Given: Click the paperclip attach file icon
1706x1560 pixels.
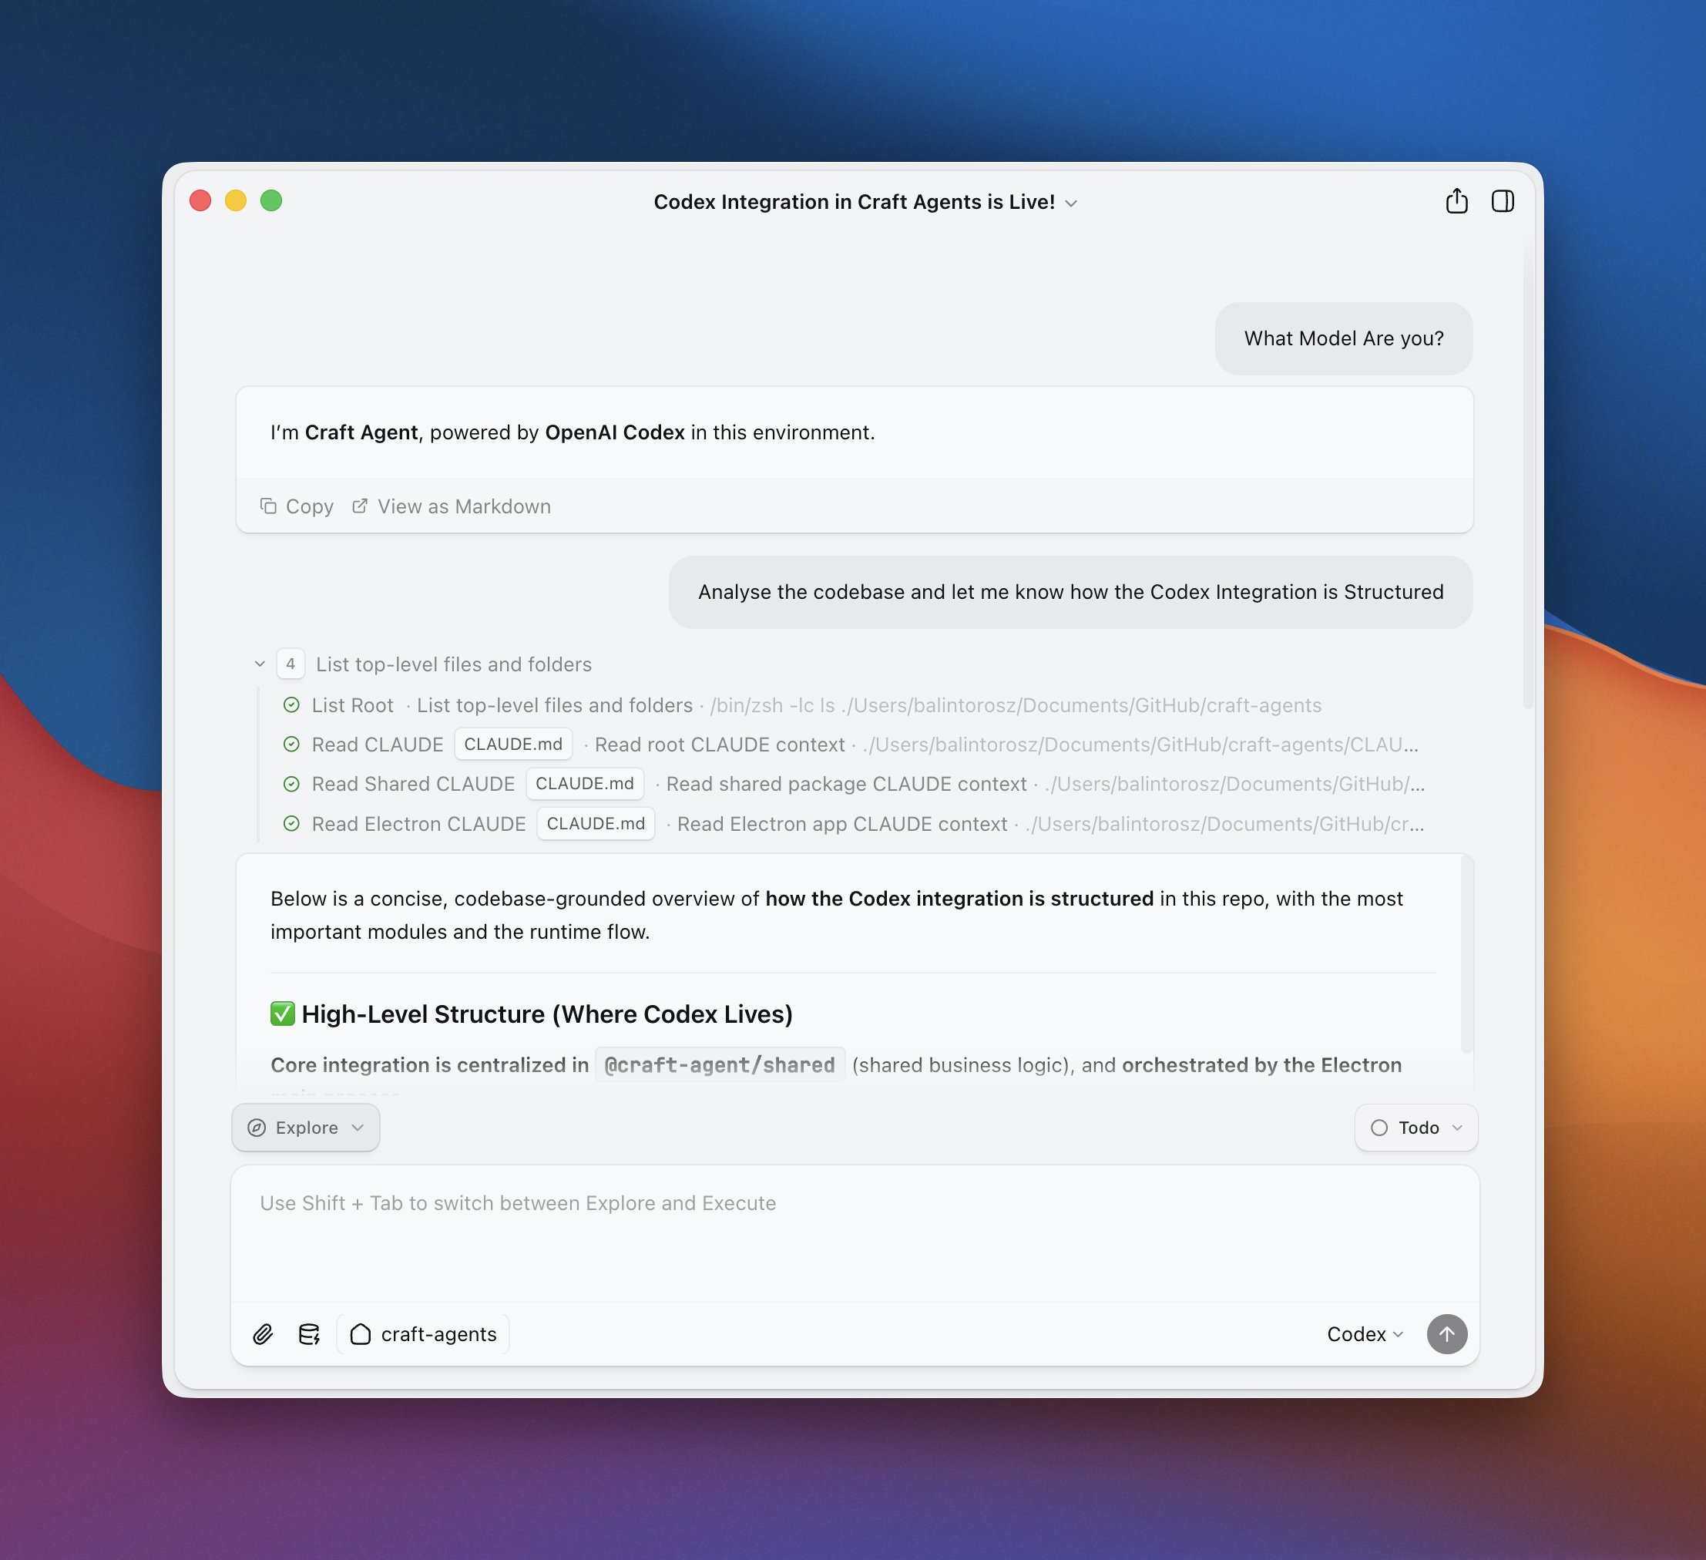Looking at the screenshot, I should [x=264, y=1335].
